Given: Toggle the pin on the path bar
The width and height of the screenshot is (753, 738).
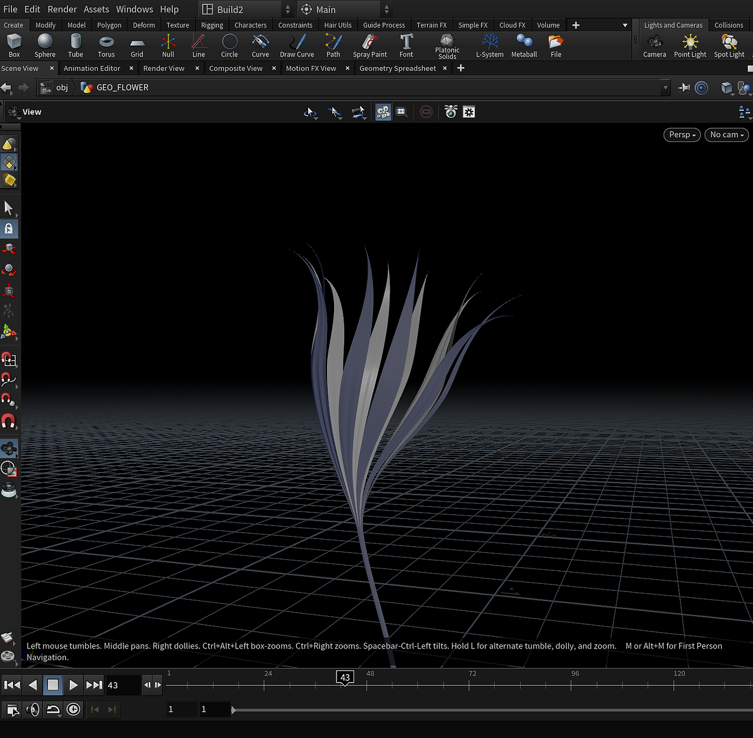Looking at the screenshot, I should 684,88.
